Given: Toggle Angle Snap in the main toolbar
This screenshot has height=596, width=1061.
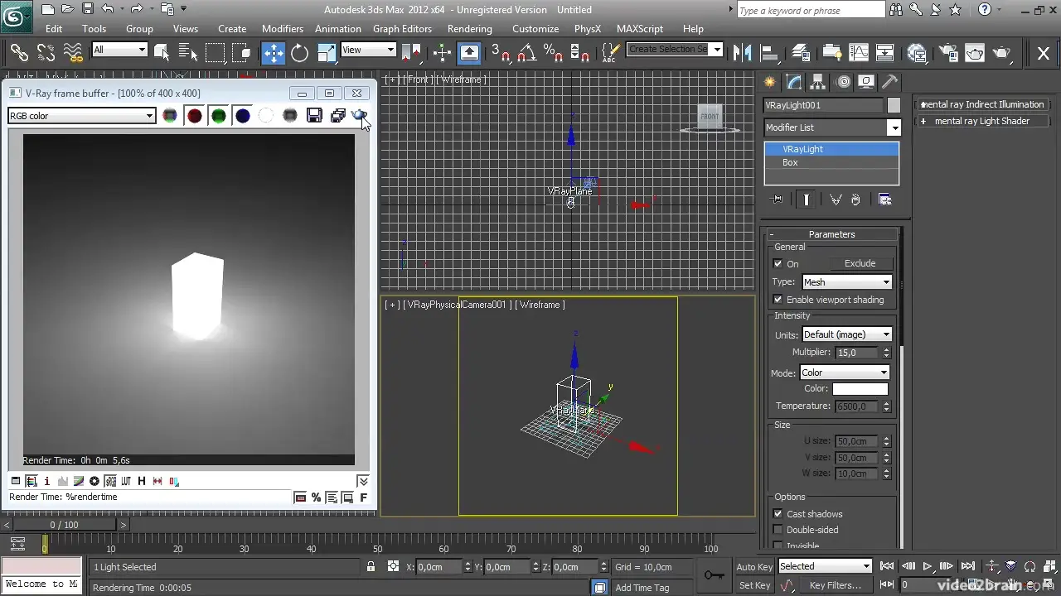Looking at the screenshot, I should pyautogui.click(x=526, y=53).
